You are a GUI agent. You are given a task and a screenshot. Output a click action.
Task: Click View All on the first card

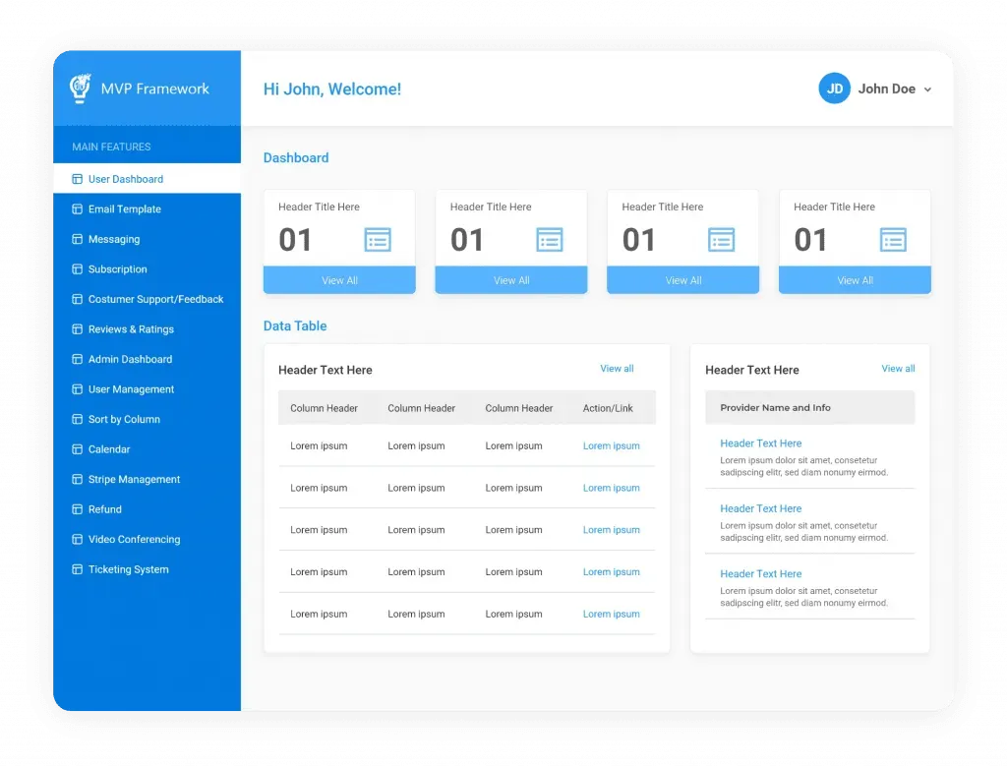pos(339,280)
